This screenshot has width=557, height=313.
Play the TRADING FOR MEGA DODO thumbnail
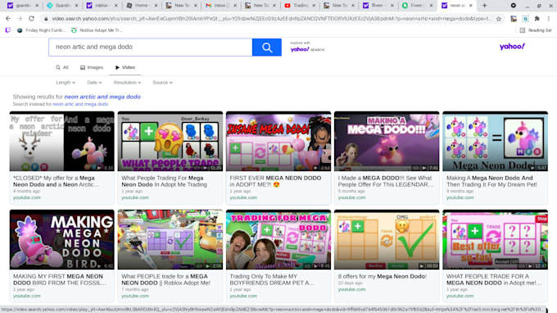pyautogui.click(x=278, y=239)
